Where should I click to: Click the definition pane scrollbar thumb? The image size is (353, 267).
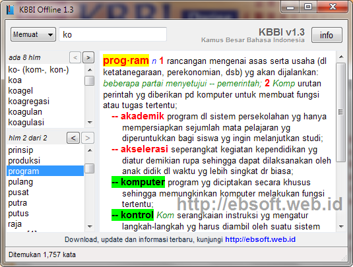click(341, 112)
